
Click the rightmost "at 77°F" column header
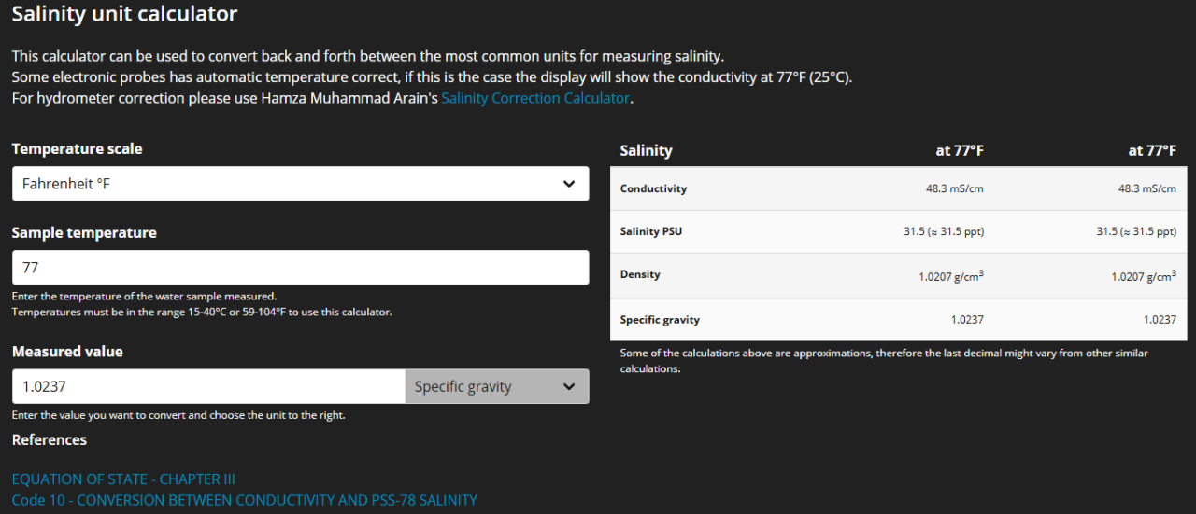coord(1152,150)
